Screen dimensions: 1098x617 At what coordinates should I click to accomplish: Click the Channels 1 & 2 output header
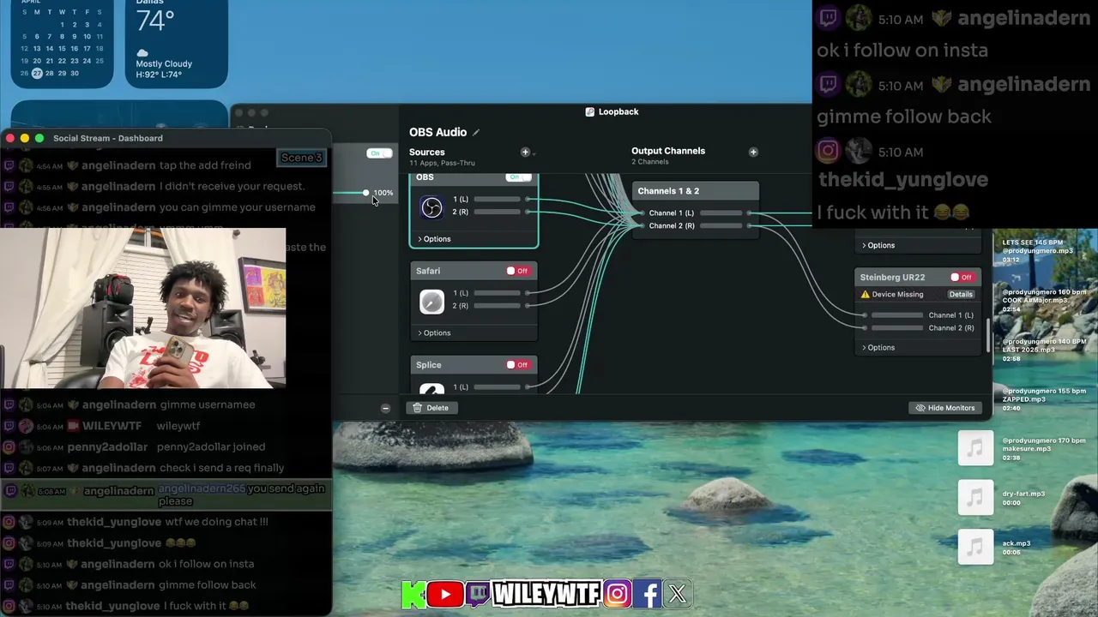pyautogui.click(x=696, y=191)
